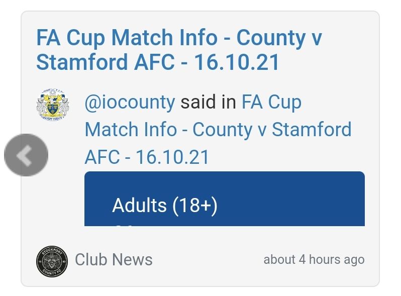Visit the @iocounty profile mention
The width and height of the screenshot is (401, 296).
tap(130, 103)
